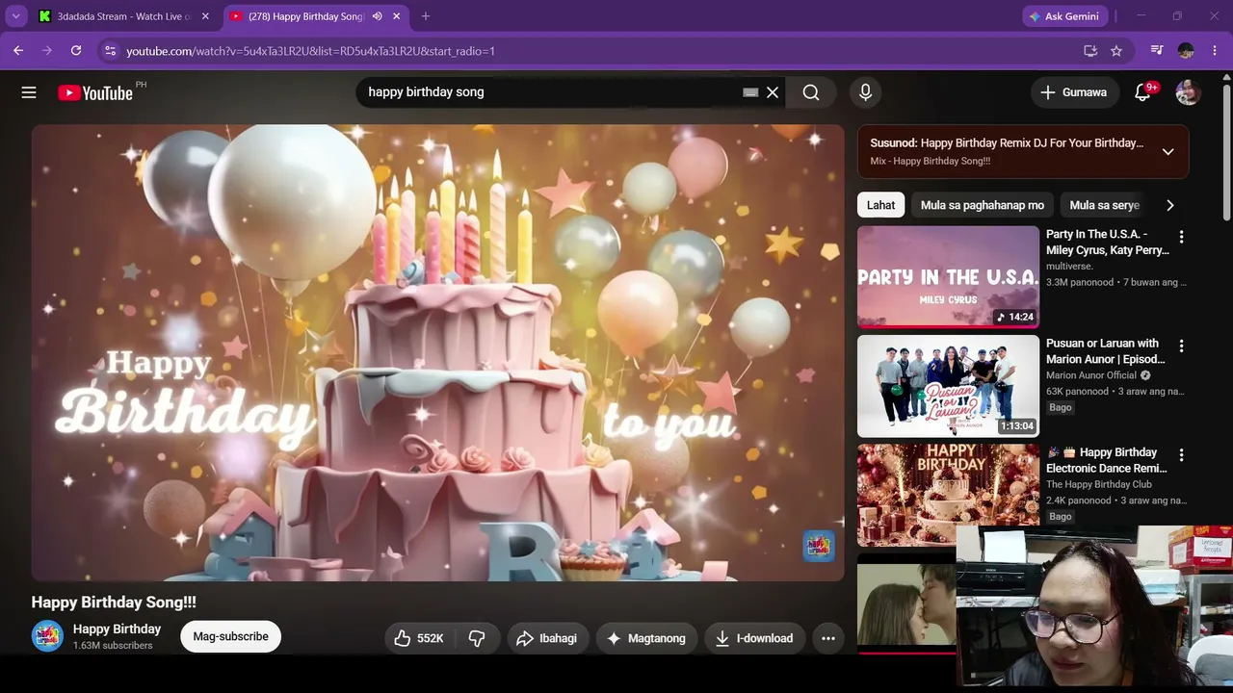Click the 'Marion Aunor Official' channel name
Image resolution: width=1233 pixels, height=693 pixels.
pyautogui.click(x=1091, y=375)
